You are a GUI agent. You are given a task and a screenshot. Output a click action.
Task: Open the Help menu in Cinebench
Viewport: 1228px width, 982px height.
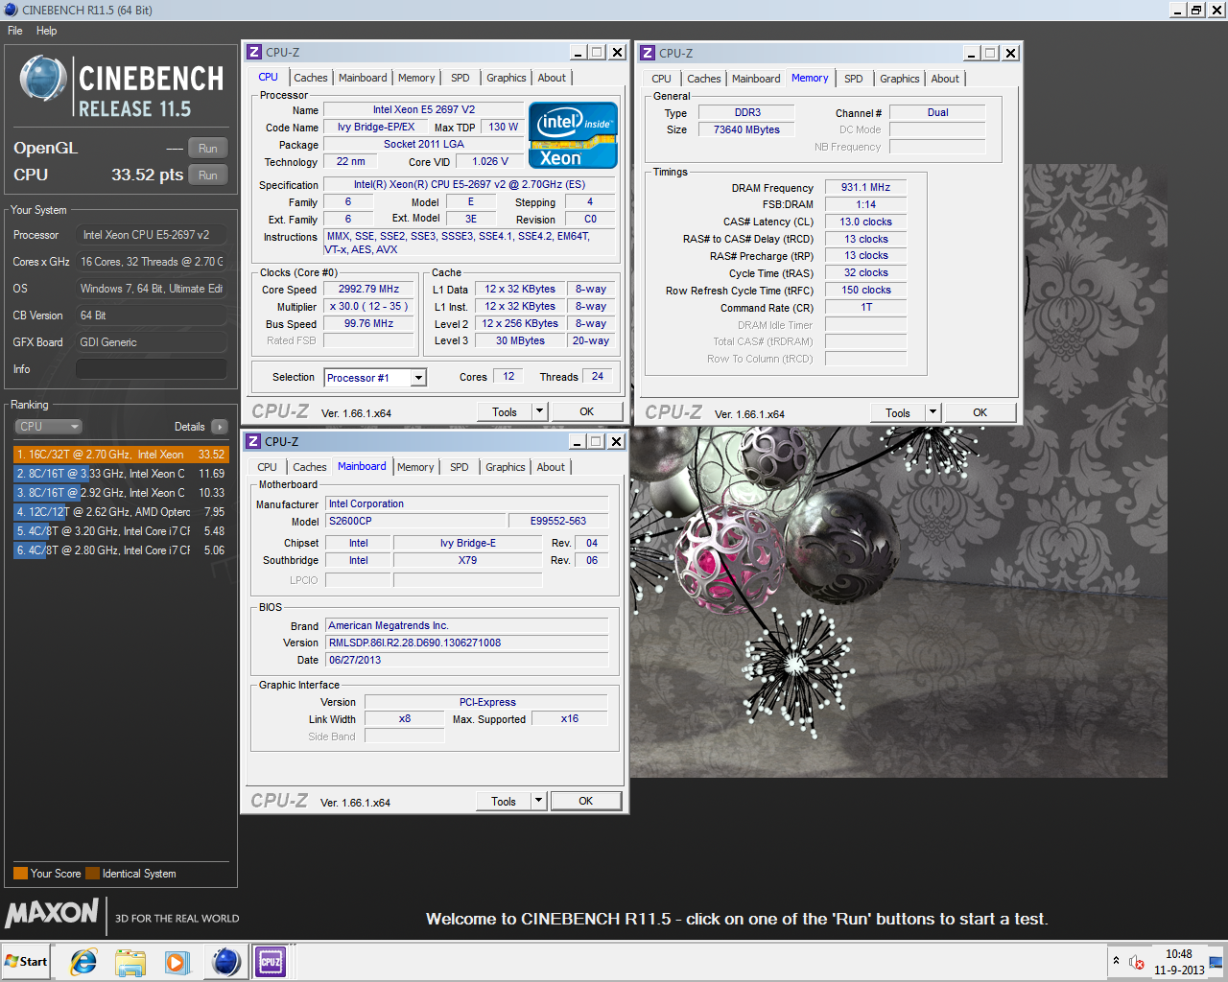point(46,31)
